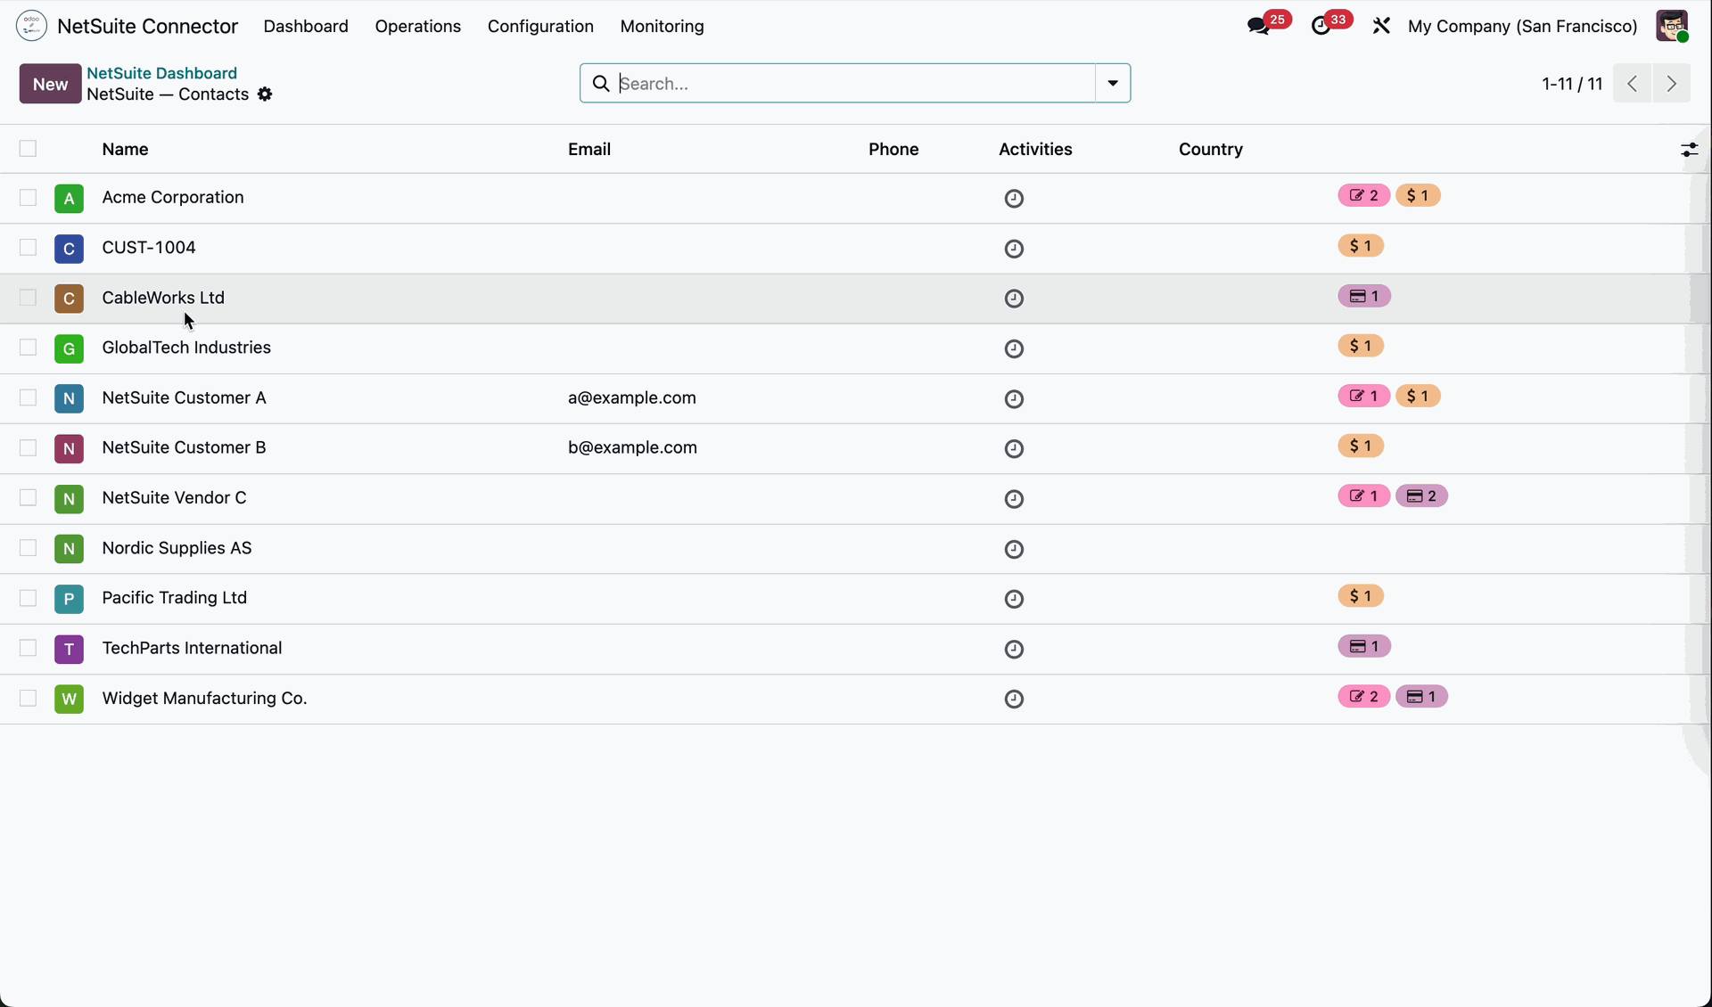
Task: Create a new contact with New button
Action: tap(50, 84)
